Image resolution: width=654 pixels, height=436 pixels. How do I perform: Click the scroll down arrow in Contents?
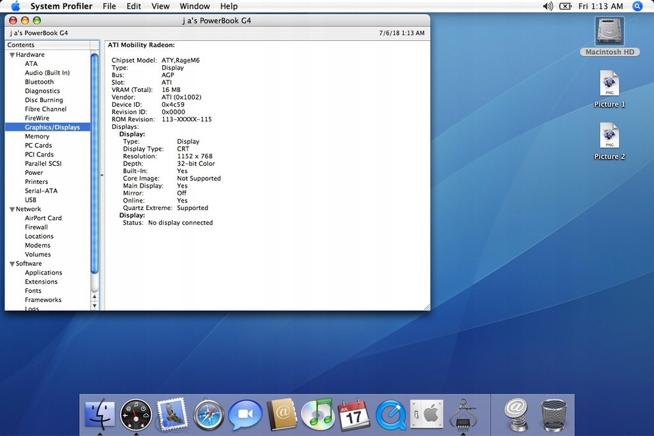[95, 306]
